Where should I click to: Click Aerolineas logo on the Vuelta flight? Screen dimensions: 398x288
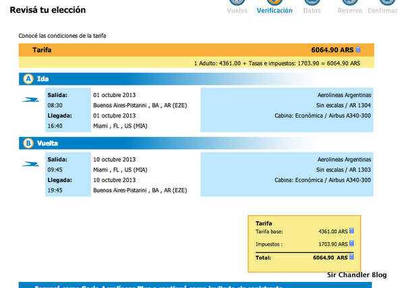pyautogui.click(x=30, y=164)
